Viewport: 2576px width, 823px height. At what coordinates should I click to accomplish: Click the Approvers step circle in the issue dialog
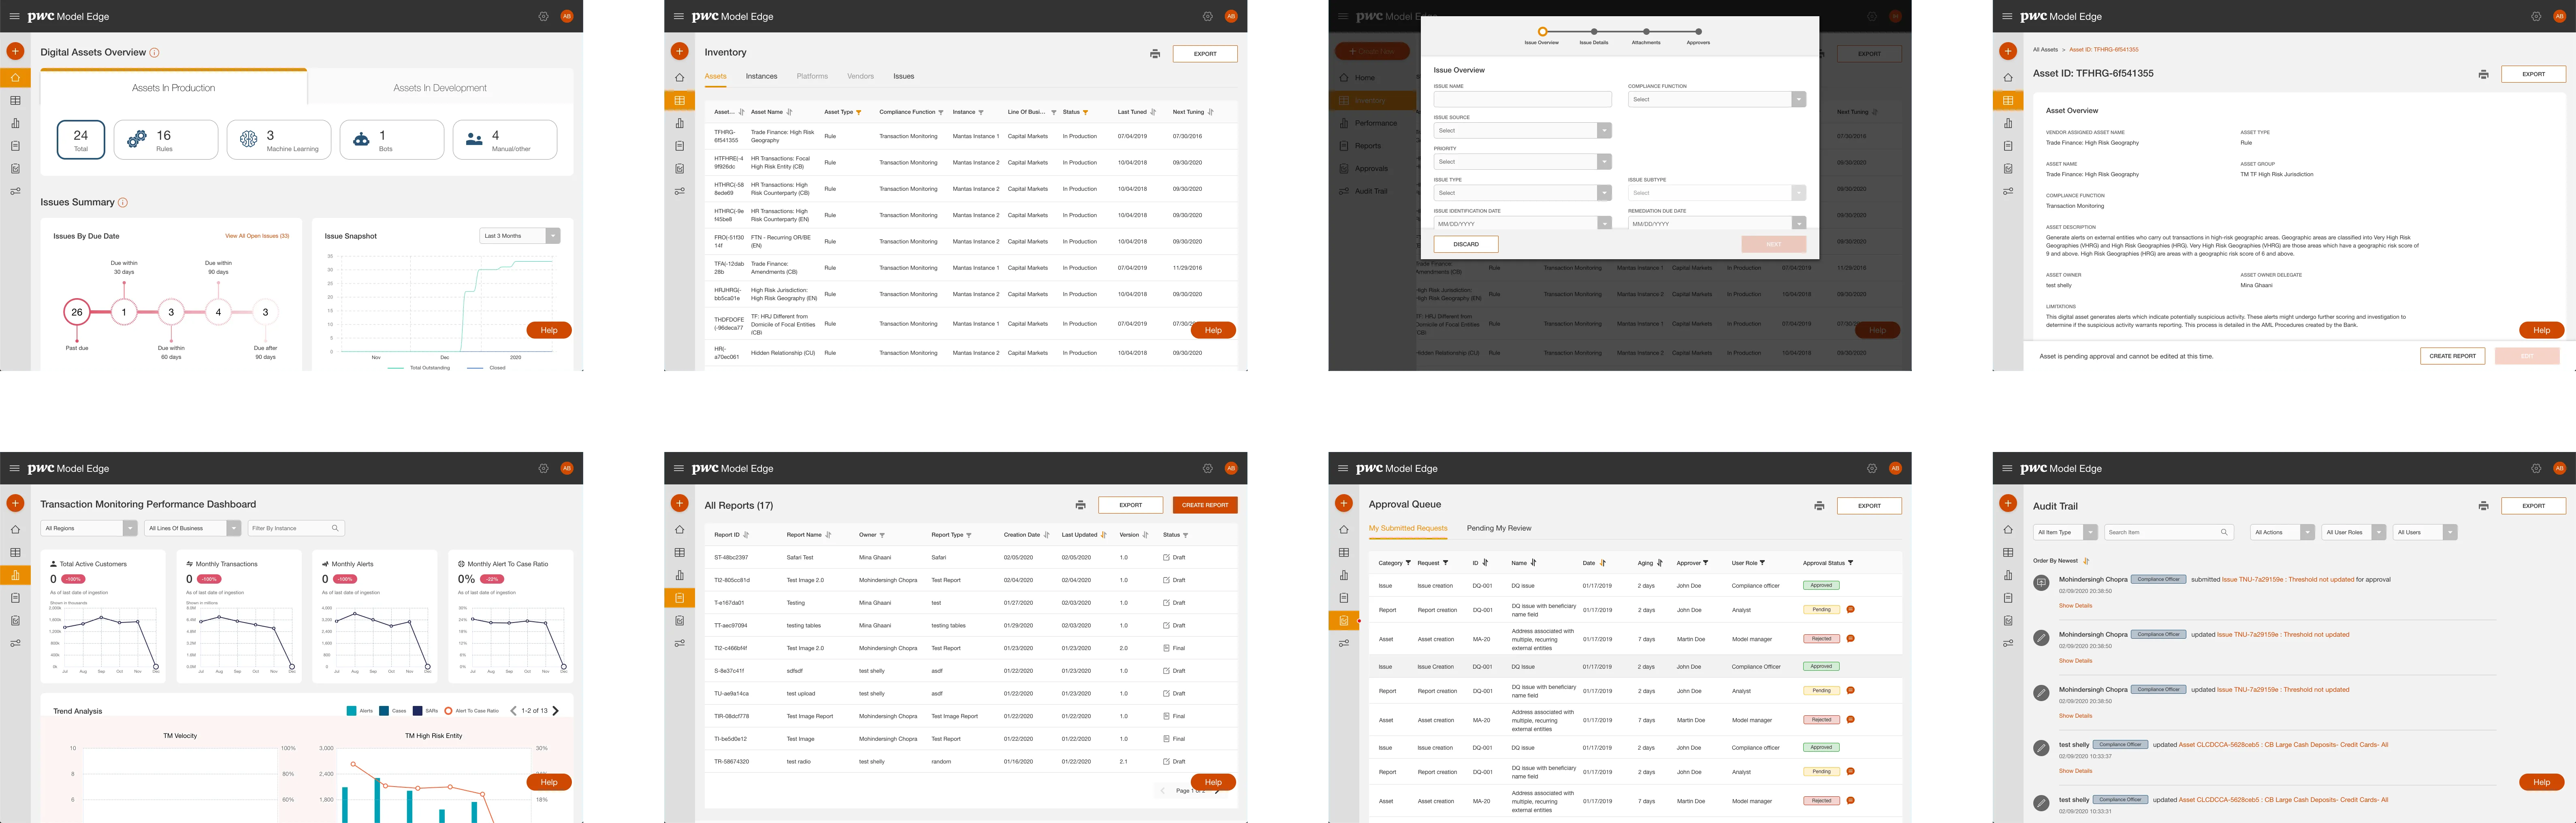click(x=1698, y=32)
